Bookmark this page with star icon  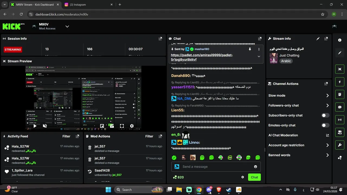[x=323, y=14]
